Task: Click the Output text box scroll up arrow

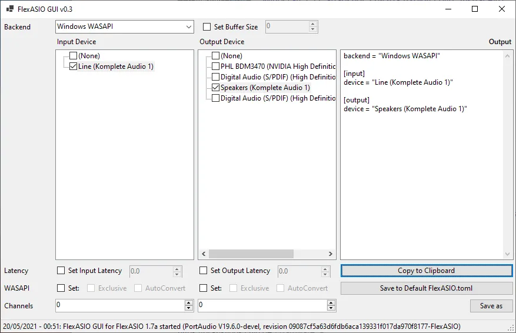Action: tap(507, 56)
